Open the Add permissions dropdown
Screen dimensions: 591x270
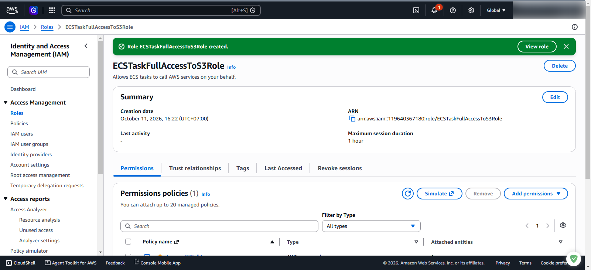click(536, 194)
